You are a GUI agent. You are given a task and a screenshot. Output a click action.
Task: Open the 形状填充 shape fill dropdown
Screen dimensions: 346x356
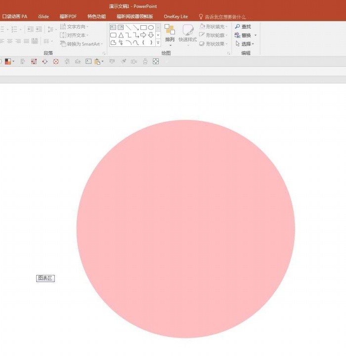point(214,27)
